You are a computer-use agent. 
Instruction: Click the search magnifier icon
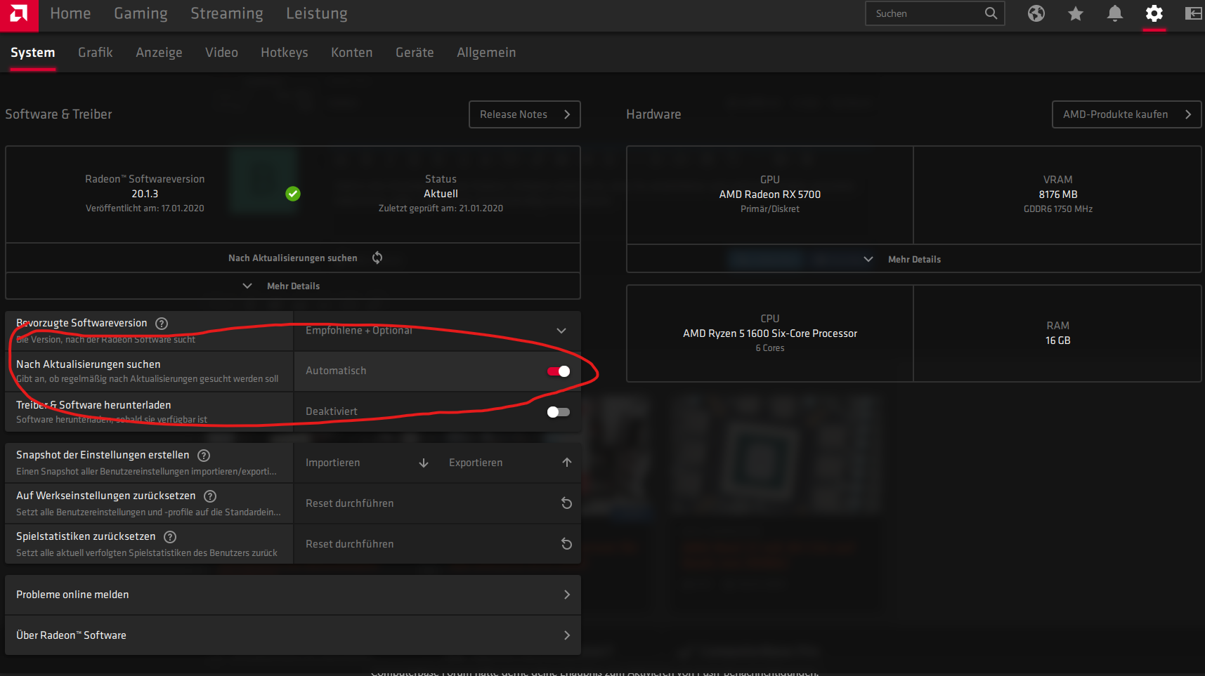click(x=991, y=13)
